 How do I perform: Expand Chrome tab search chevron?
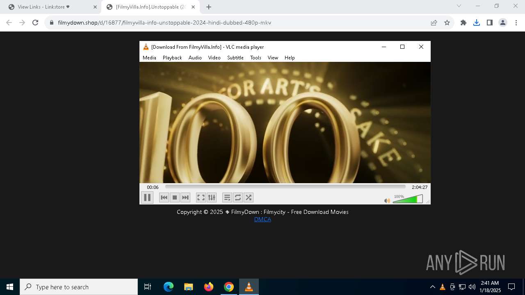pyautogui.click(x=459, y=6)
